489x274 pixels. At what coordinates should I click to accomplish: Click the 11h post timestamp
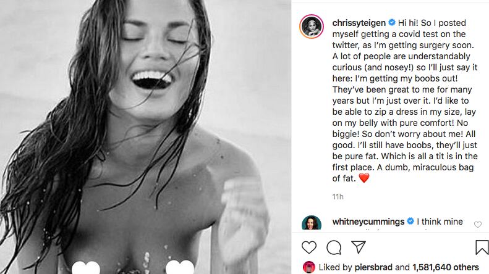pos(338,196)
